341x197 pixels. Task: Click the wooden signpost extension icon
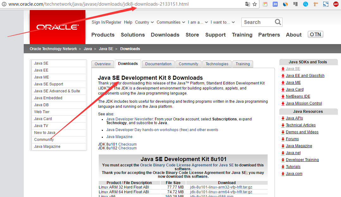pyautogui.click(x=316, y=4)
